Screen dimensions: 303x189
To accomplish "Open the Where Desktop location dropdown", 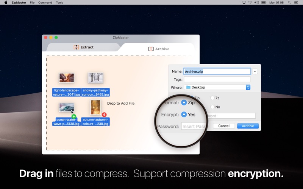I will [x=217, y=87].
